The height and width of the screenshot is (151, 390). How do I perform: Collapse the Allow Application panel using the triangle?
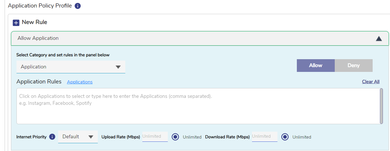click(x=379, y=38)
